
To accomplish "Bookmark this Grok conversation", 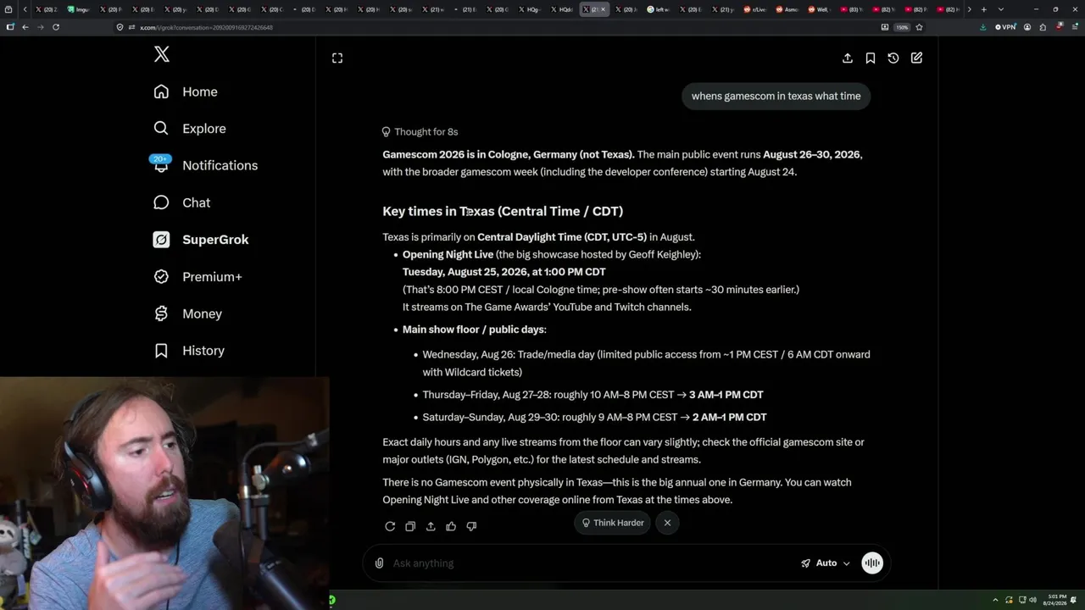I will click(x=871, y=58).
